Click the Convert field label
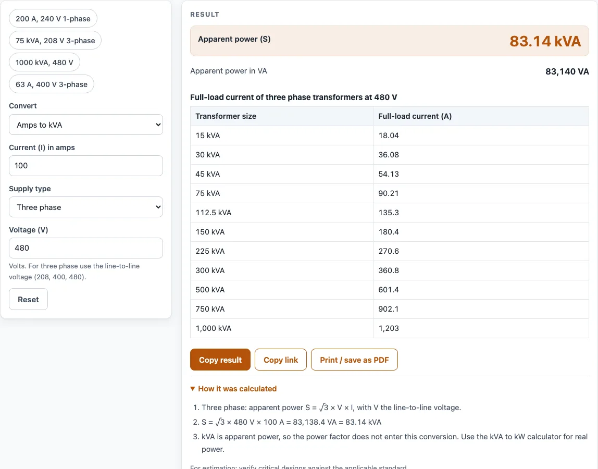Screen dimensions: 598x469 click(23, 106)
